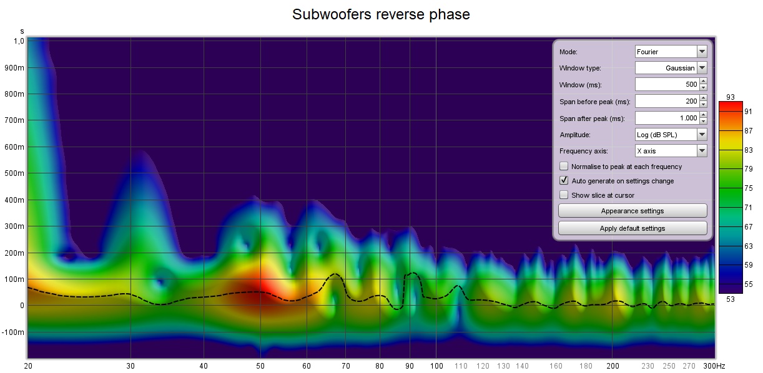Viewport: 763px width, 373px height.
Task: Enable Normalise to peak at each frequency
Action: coord(564,167)
